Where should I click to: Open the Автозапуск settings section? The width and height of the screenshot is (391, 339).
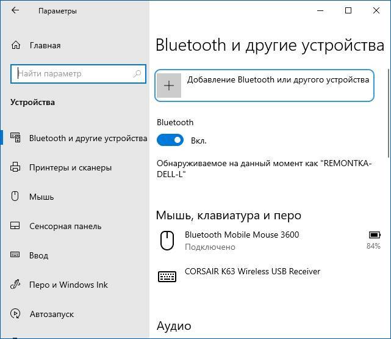click(75, 314)
